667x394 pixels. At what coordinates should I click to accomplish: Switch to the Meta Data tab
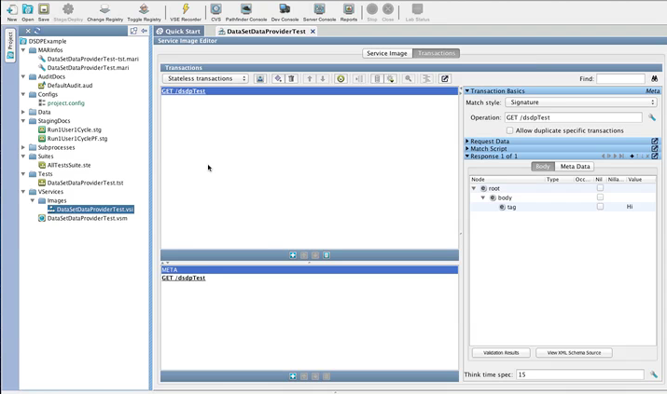pos(575,167)
